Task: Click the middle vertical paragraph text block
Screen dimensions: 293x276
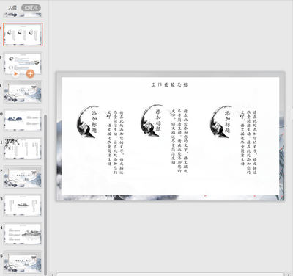Action: (179, 142)
